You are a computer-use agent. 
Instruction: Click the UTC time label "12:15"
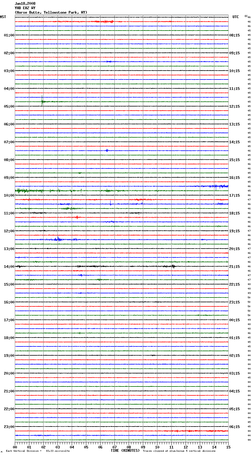[x=235, y=106]
